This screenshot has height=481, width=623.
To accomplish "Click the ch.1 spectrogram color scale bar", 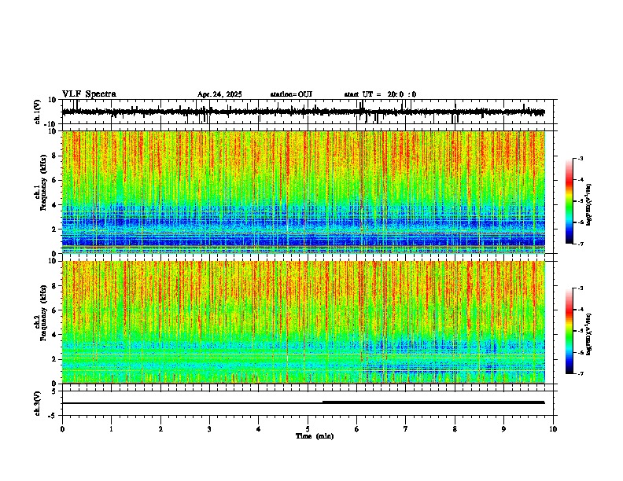I will click(x=570, y=201).
